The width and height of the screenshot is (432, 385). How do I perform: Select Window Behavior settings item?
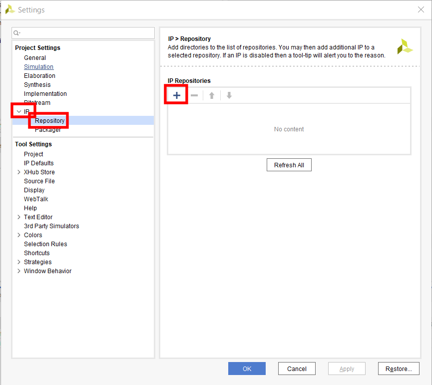point(47,271)
